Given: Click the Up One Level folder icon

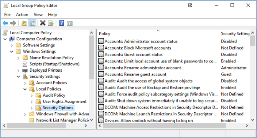Looking at the screenshot, I should click(x=24, y=23).
